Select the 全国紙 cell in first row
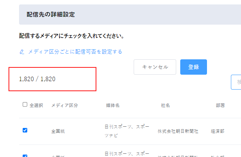The height and width of the screenshot is (157, 241). [x=58, y=131]
